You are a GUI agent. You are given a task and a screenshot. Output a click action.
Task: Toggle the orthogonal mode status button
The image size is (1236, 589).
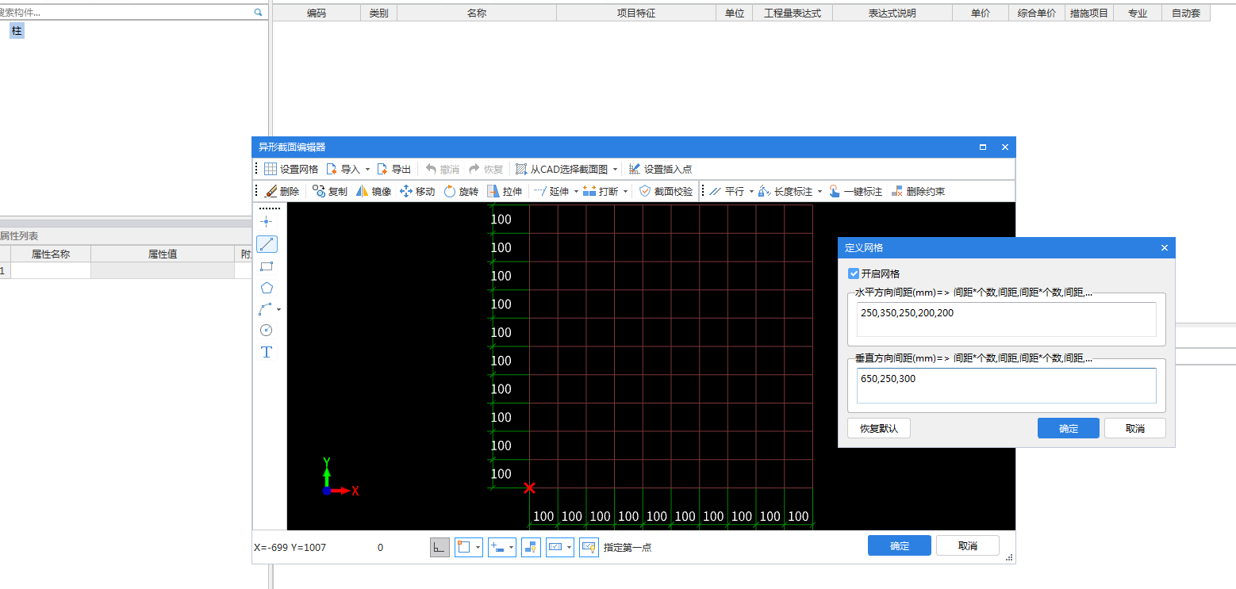click(440, 547)
